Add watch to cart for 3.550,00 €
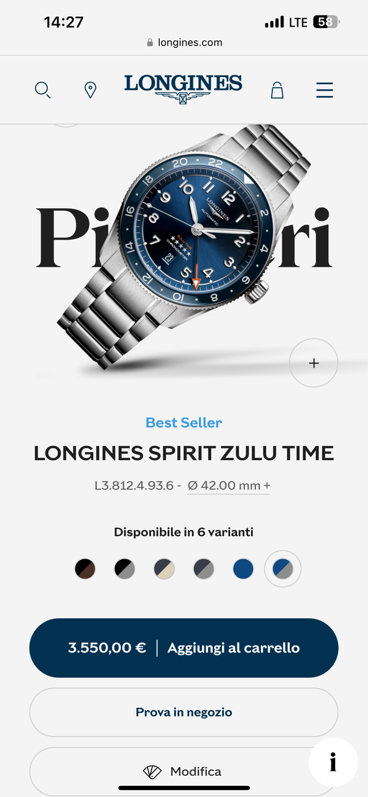368x797 pixels. point(184,648)
